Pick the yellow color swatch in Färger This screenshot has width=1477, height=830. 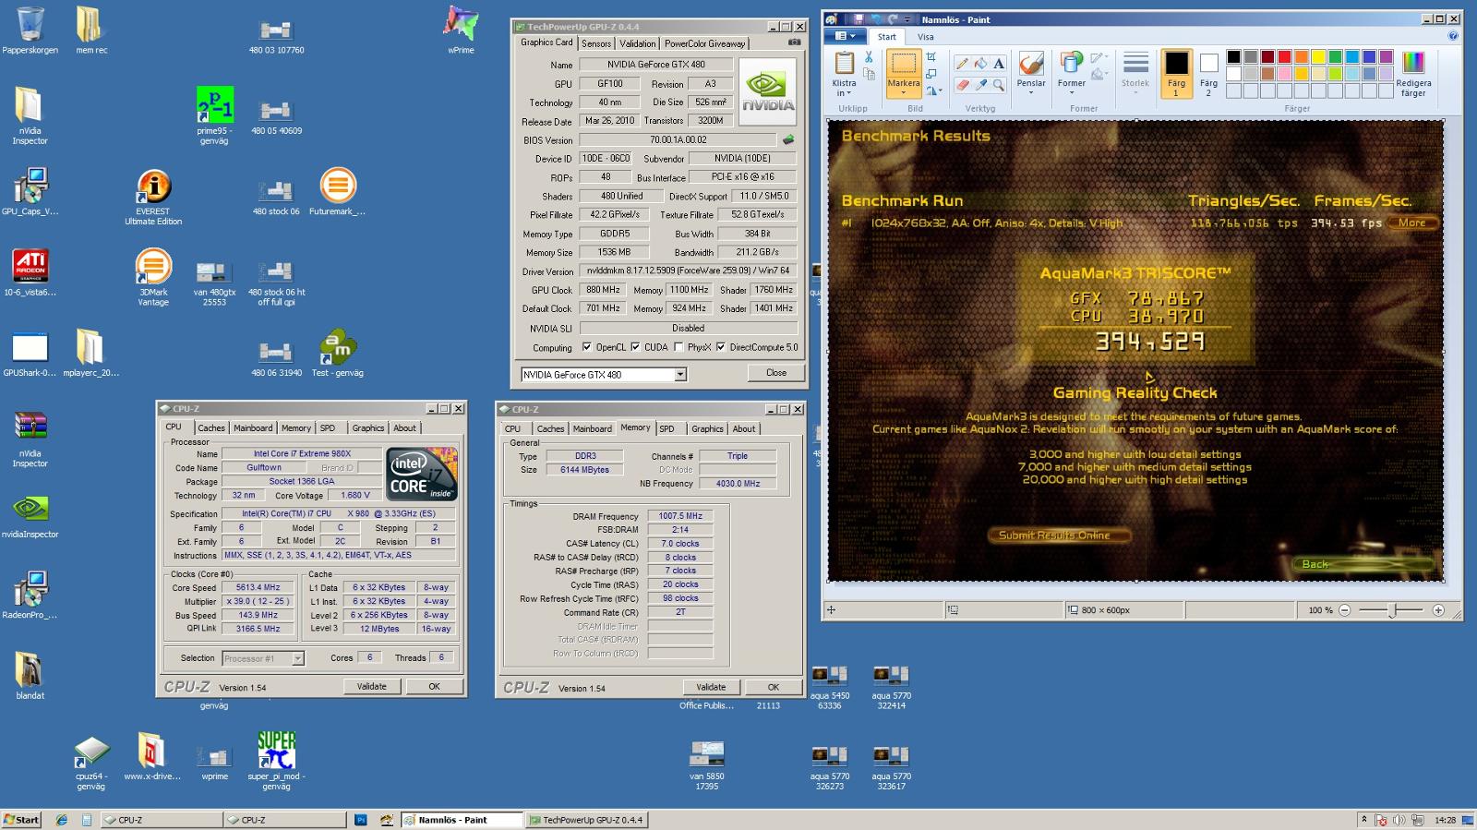(1318, 57)
